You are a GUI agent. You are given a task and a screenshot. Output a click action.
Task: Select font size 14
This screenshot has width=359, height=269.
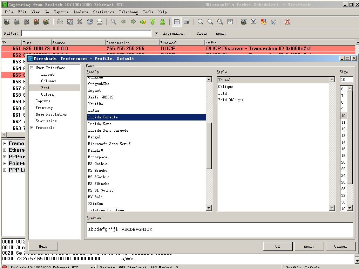point(344,142)
